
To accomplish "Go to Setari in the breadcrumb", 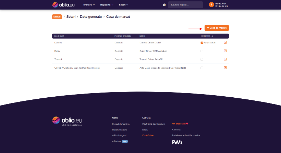I will pyautogui.click(x=71, y=17).
